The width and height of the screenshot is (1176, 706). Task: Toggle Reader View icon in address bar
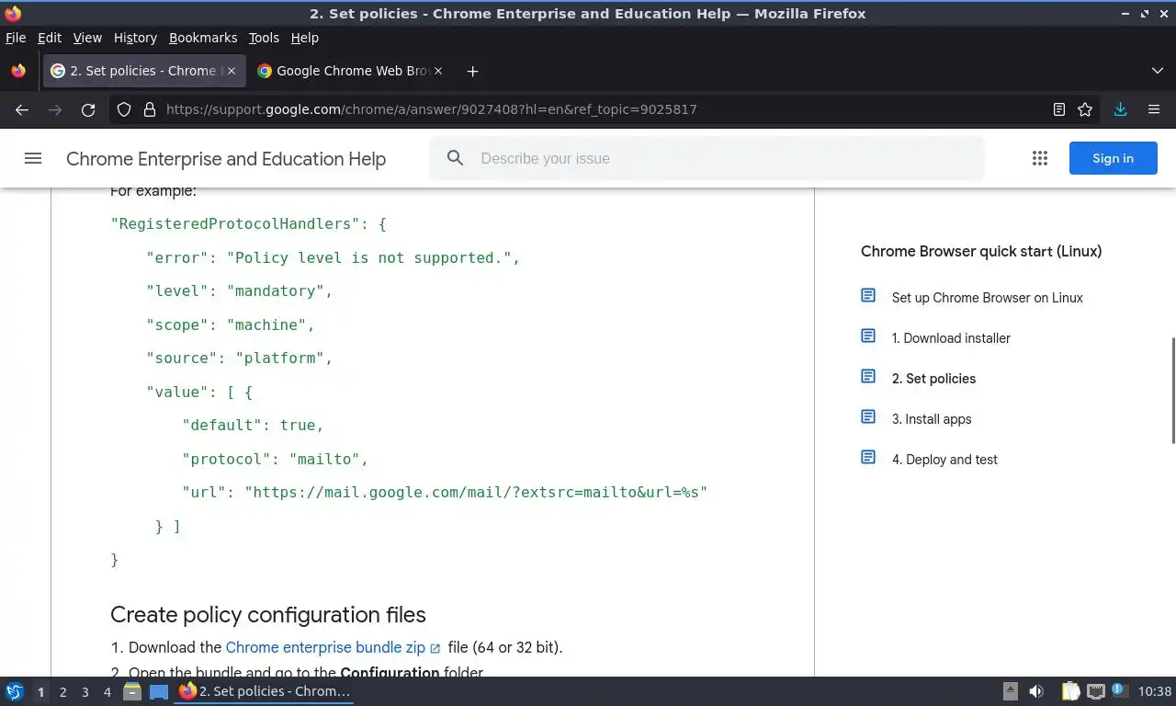[x=1059, y=109]
